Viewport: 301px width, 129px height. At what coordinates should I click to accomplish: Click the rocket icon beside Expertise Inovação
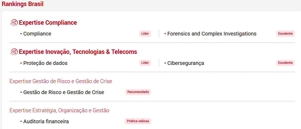point(14,52)
